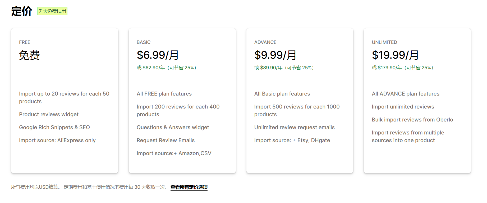Screen dimensions: 487x203
Task: Click the $9.99/月 price
Action: pyautogui.click(x=275, y=55)
